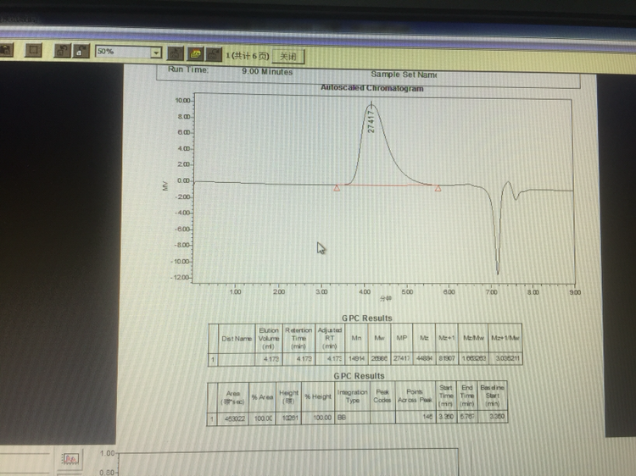
Task: Click the previous report icon after the zoom box
Action: coord(176,53)
